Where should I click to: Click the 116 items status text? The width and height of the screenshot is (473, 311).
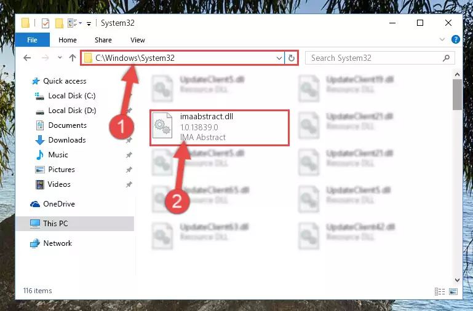(38, 291)
